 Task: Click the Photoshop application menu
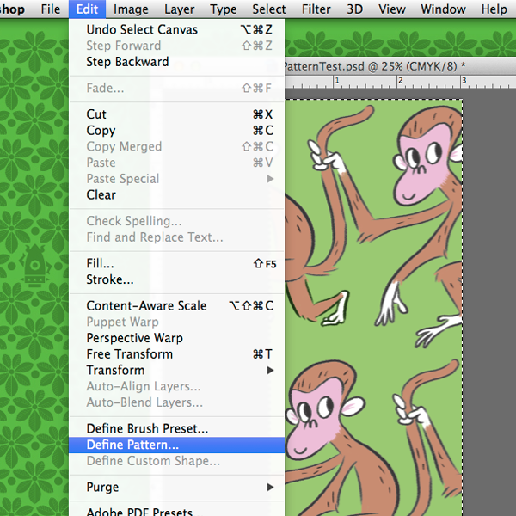[x=12, y=9]
